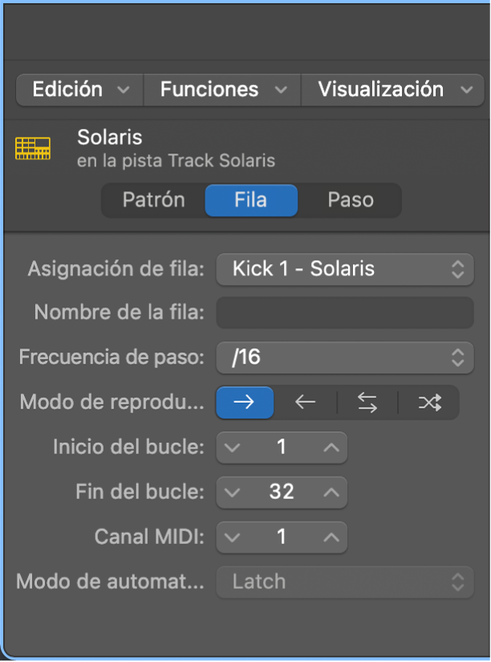Select random shuffle playback mode icon

point(429,403)
